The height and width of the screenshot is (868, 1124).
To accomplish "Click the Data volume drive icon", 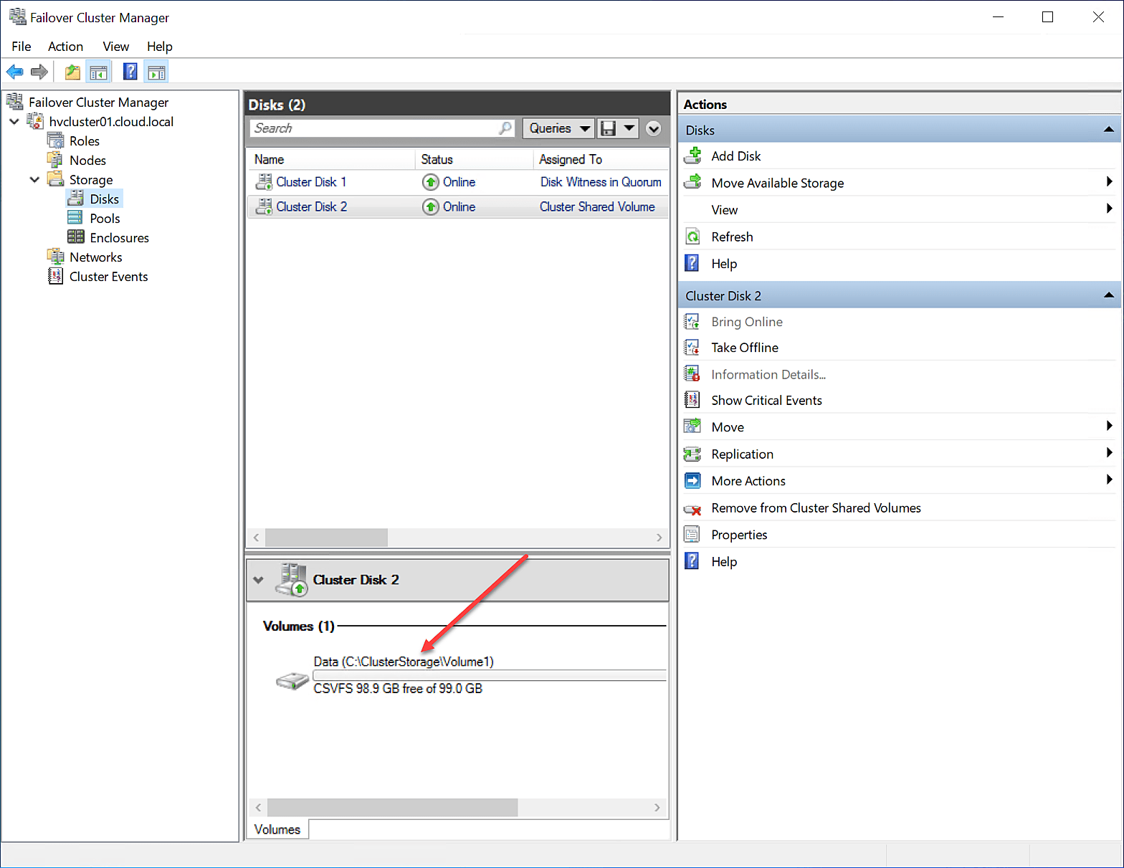I will (292, 680).
